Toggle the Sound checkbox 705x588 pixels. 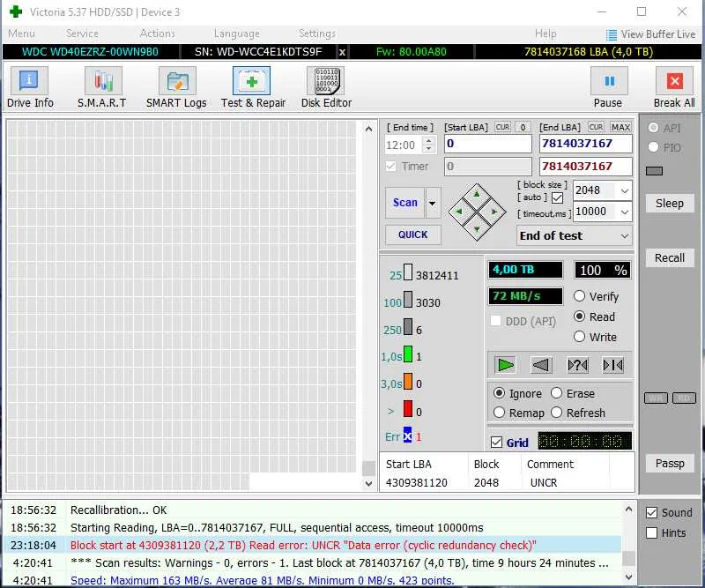pos(651,512)
